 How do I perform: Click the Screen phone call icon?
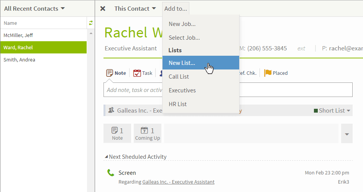(x=111, y=173)
